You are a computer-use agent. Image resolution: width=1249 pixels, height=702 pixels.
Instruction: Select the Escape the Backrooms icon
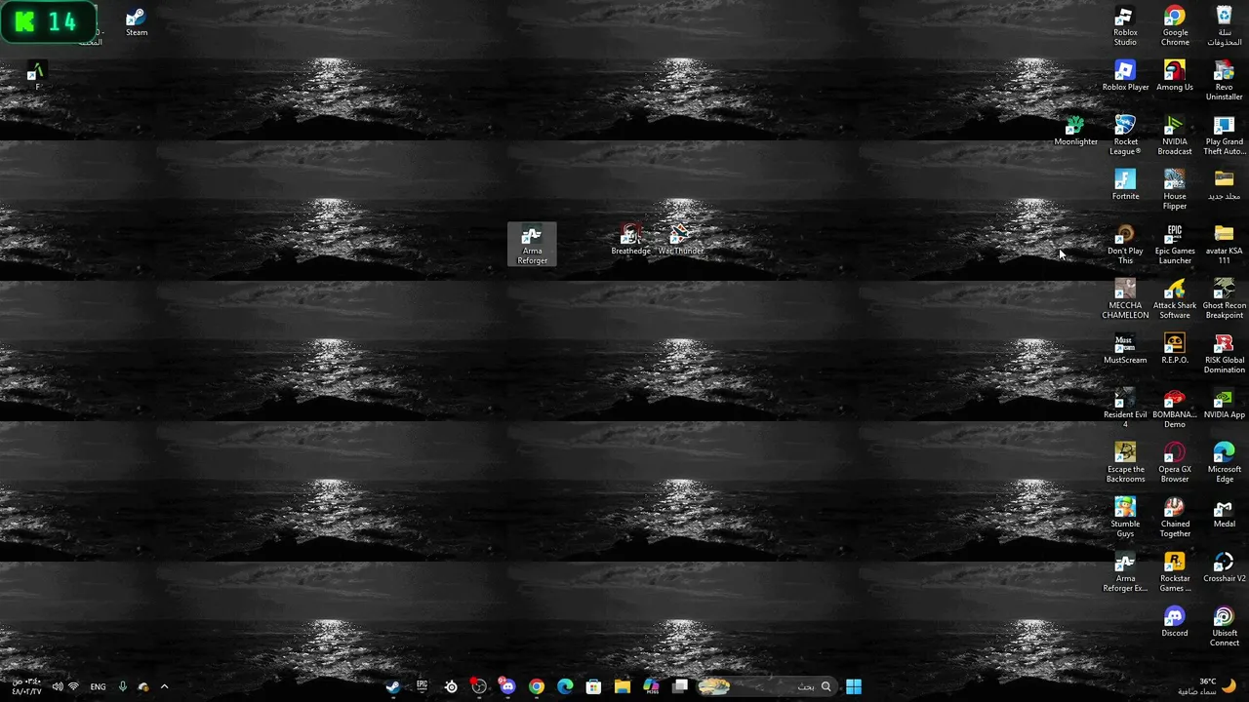pos(1125,464)
